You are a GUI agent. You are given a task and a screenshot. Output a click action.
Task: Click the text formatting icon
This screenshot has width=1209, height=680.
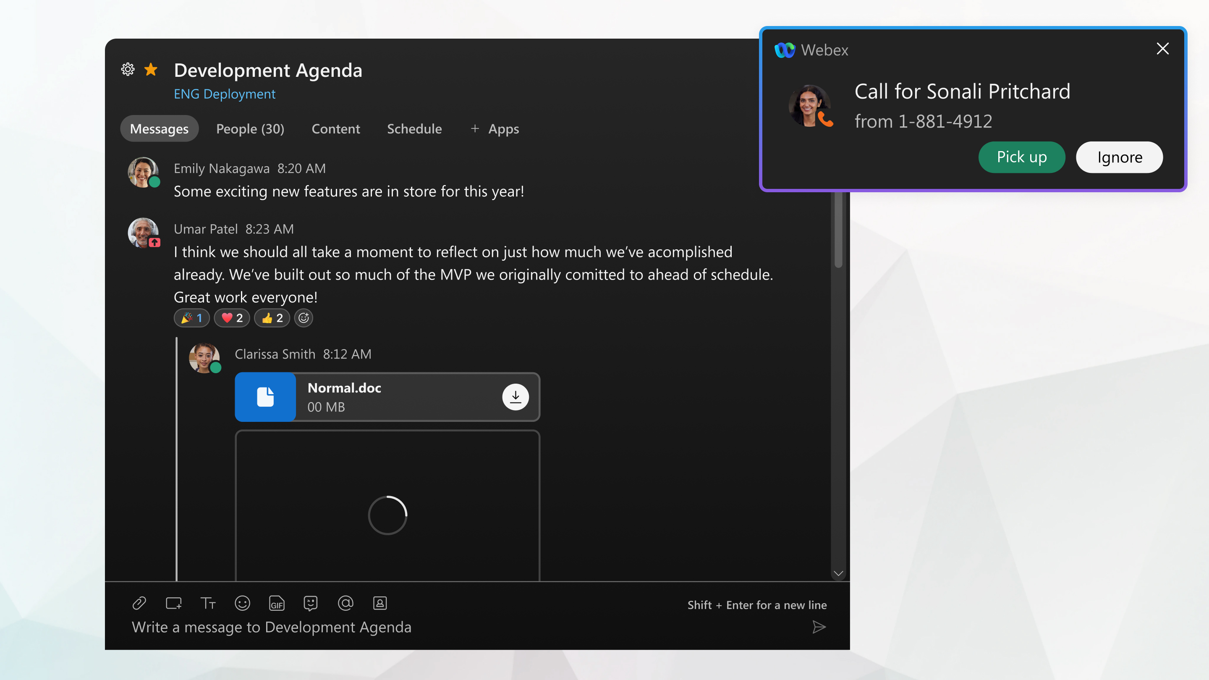[x=208, y=603]
